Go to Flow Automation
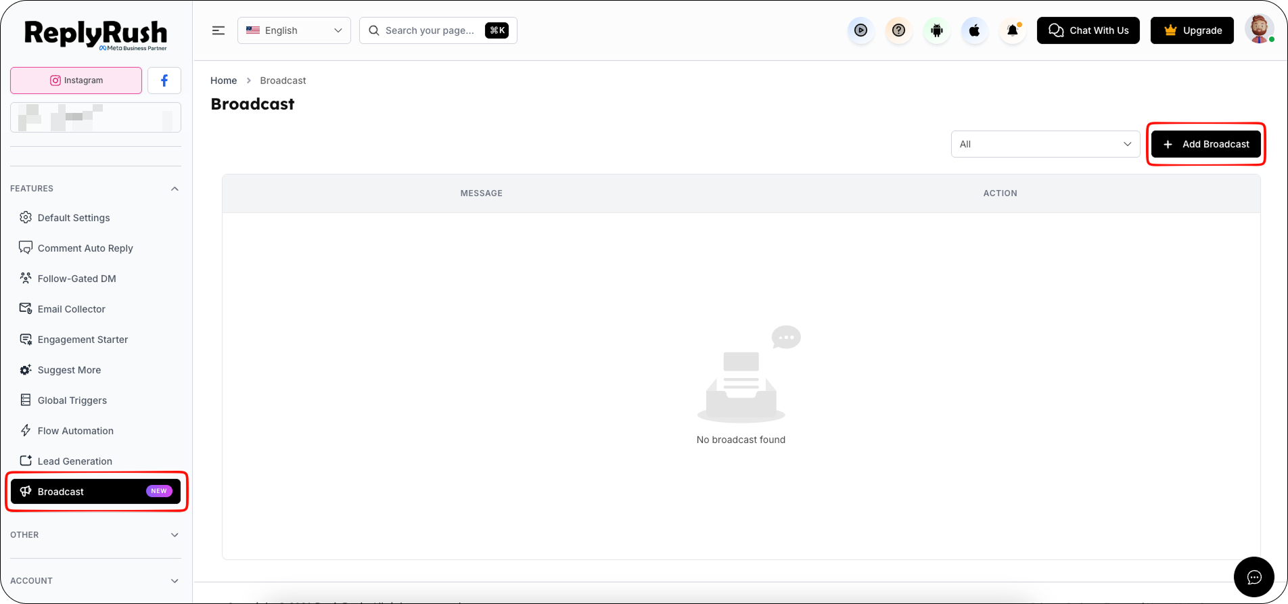Viewport: 1288px width, 604px height. coord(95,431)
